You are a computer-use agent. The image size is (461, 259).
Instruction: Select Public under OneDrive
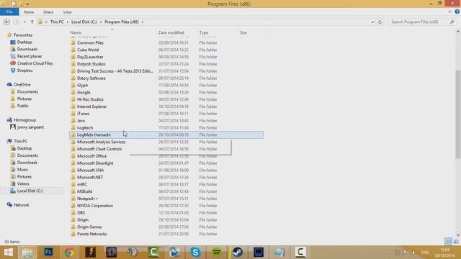(22, 106)
